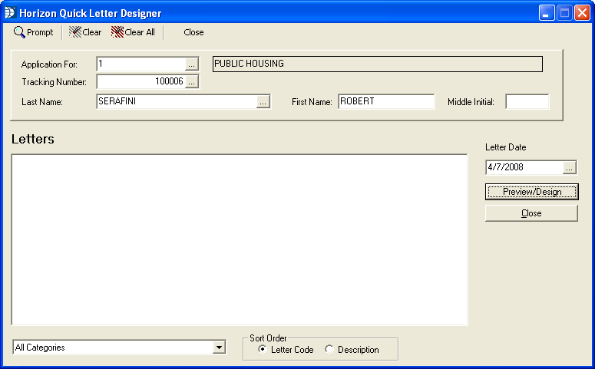Click inside the Letter Date field
Image resolution: width=595 pixels, height=369 pixels.
tap(523, 167)
